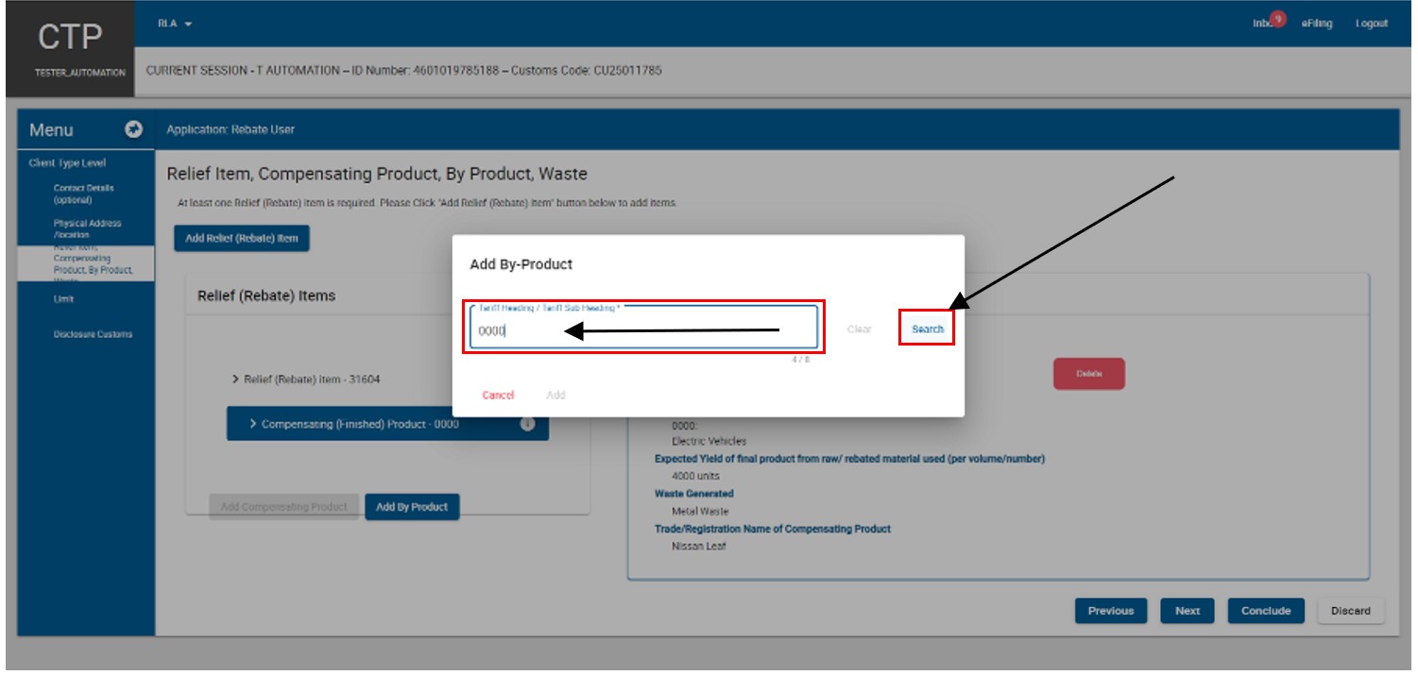Select Contact Details (optional) menu item
The width and height of the screenshot is (1418, 675).
[84, 194]
